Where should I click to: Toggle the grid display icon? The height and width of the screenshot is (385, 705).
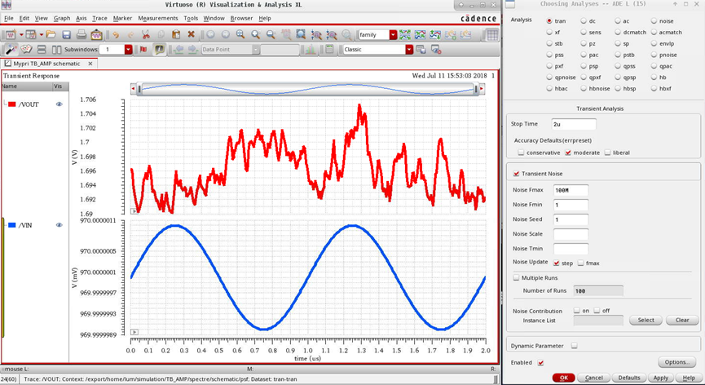tap(492, 34)
